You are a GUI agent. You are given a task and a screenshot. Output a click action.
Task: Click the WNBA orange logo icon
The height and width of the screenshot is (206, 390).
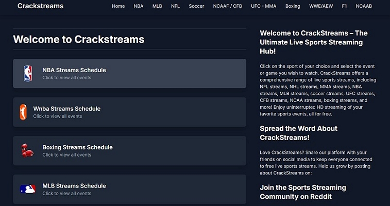23,112
